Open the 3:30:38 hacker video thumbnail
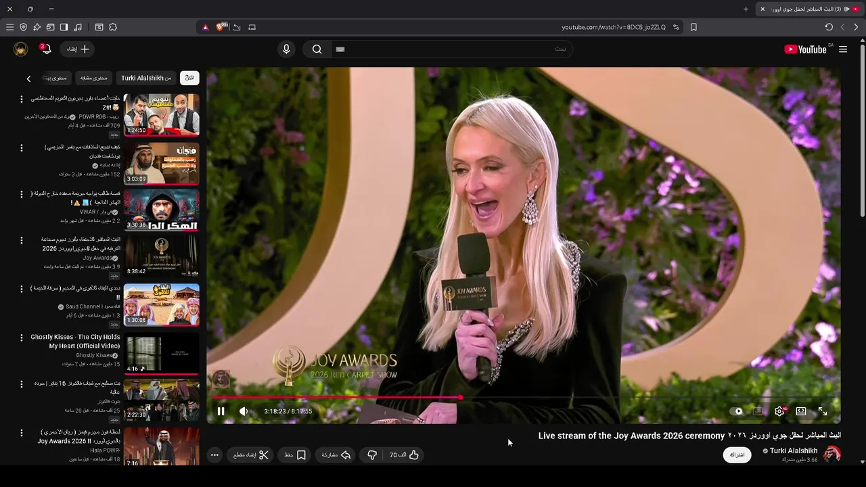Screen dimensions: 866x487 [162, 210]
